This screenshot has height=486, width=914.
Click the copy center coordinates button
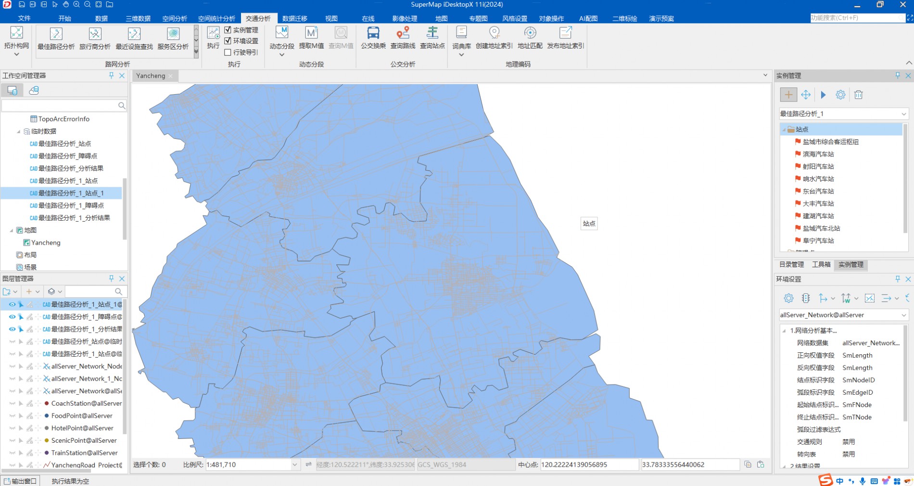[x=748, y=464]
